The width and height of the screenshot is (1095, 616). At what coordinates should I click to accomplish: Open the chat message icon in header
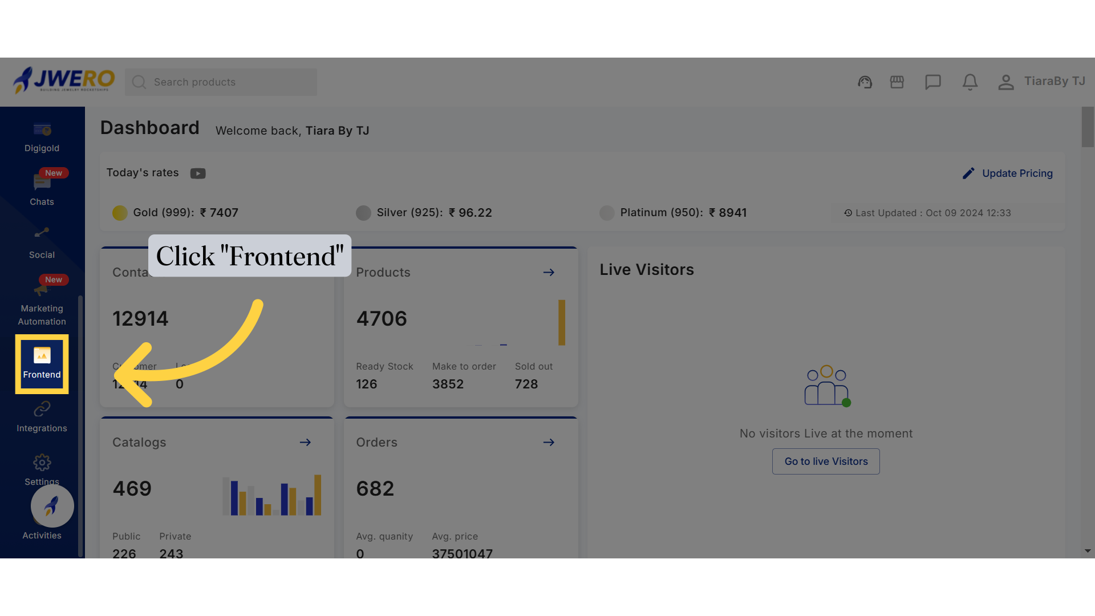[933, 82]
